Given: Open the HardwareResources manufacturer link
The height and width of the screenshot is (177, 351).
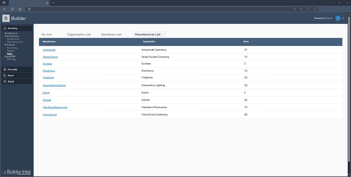Looking at the screenshot, I should pyautogui.click(x=55, y=107).
